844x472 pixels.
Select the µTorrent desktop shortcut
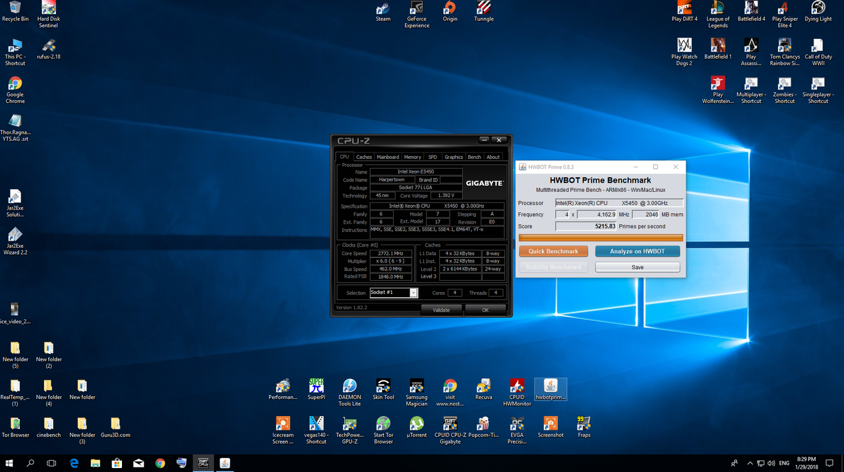[417, 427]
